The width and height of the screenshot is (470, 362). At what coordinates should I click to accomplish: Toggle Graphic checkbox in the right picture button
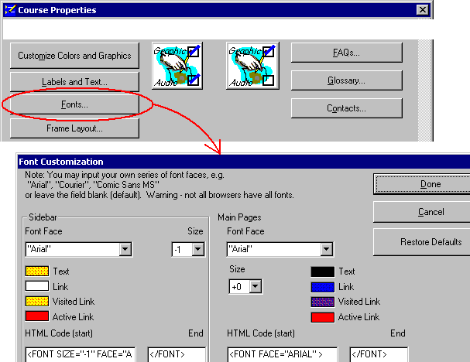pos(268,51)
